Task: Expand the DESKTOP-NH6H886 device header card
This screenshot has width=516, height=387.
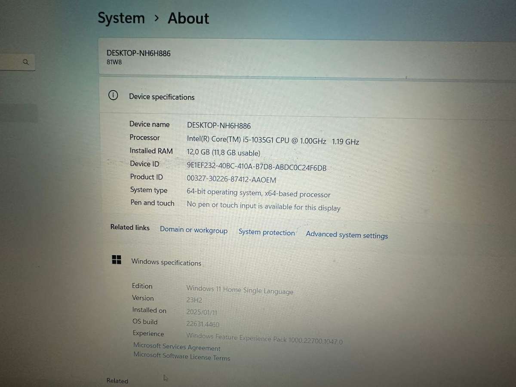Action: click(301, 57)
